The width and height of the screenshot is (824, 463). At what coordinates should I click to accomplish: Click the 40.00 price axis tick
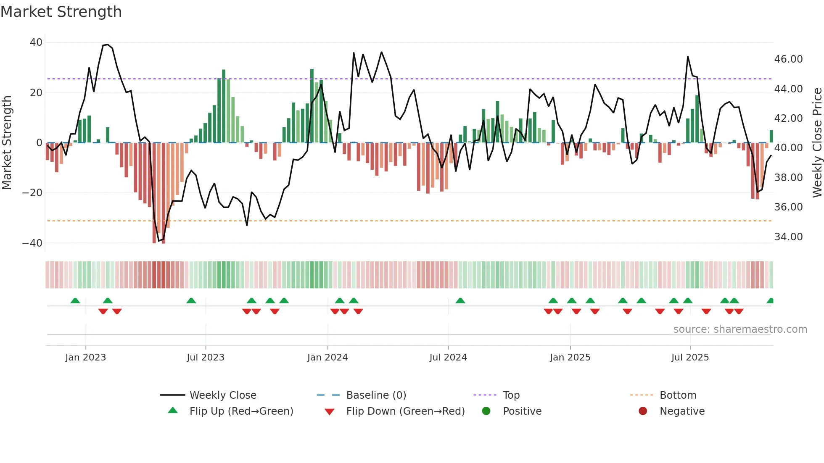(x=789, y=148)
